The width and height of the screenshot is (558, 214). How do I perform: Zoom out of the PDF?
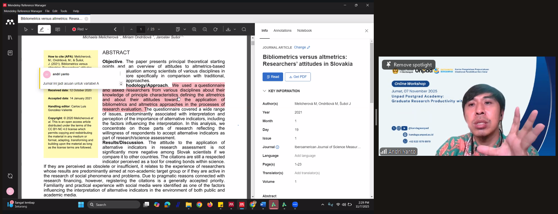205,29
